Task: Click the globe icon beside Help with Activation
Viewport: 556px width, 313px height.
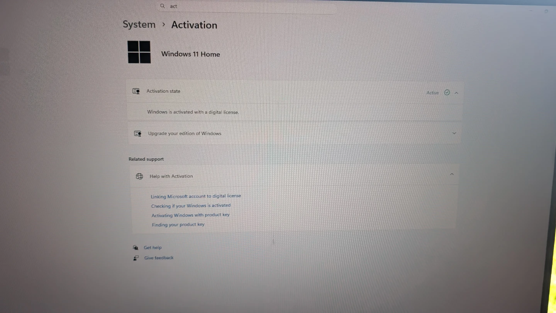Action: click(139, 176)
